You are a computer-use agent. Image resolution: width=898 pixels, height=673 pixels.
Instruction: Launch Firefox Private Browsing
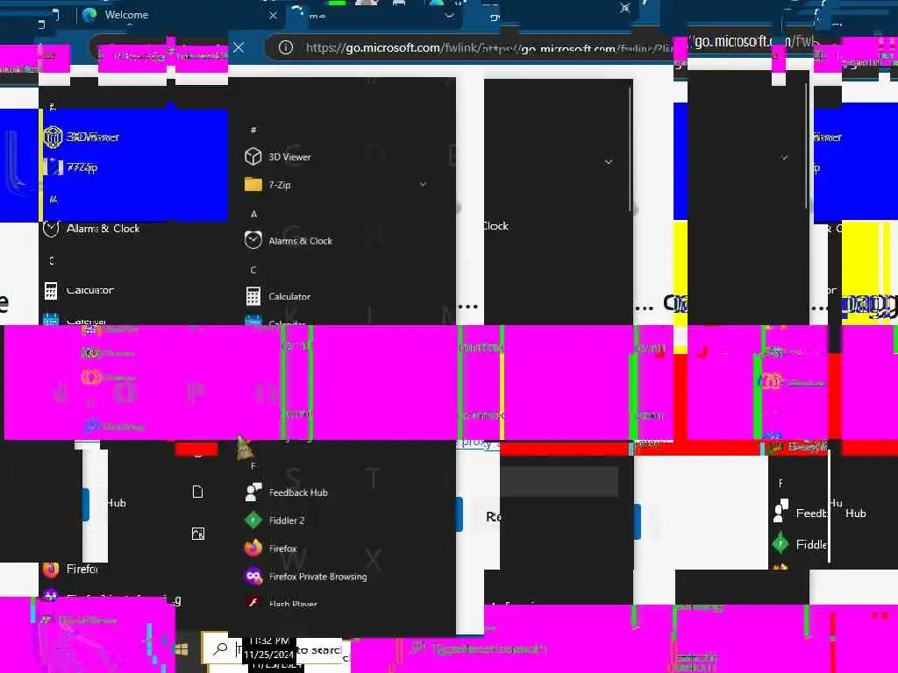(x=306, y=577)
